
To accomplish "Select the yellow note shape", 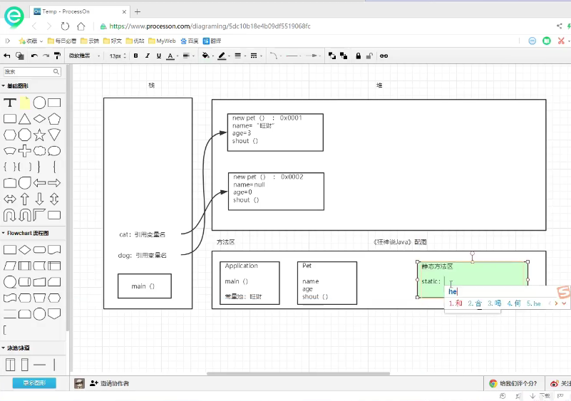I will tap(25, 103).
